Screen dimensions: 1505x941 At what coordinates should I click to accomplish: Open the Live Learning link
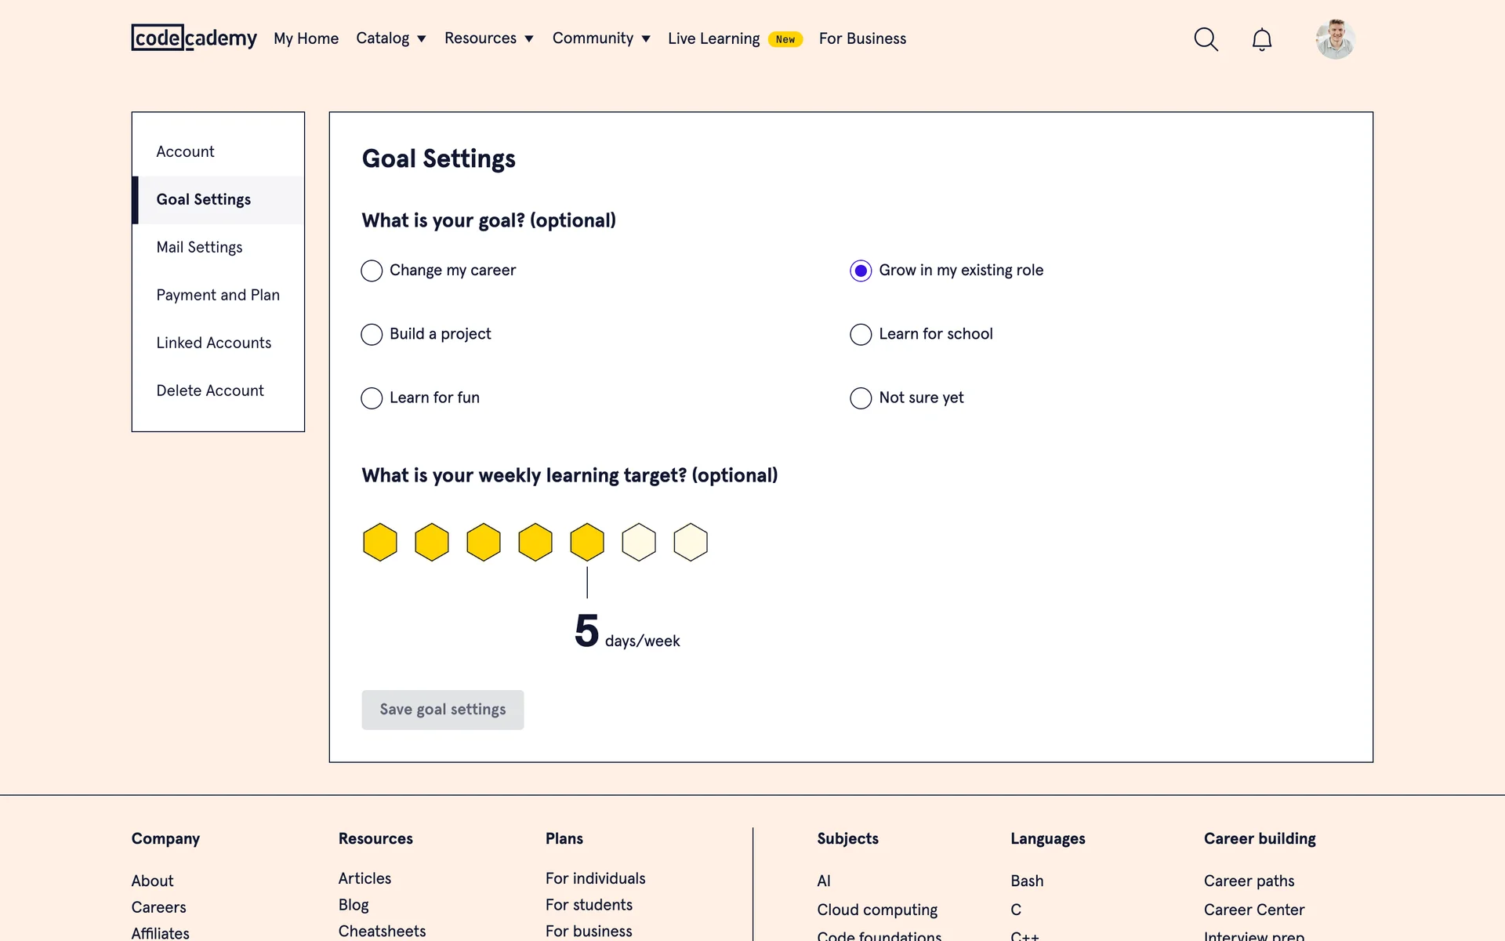[x=713, y=38]
